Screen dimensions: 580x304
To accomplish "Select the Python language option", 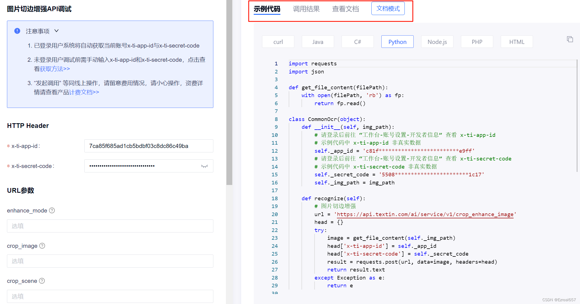I will tap(397, 41).
